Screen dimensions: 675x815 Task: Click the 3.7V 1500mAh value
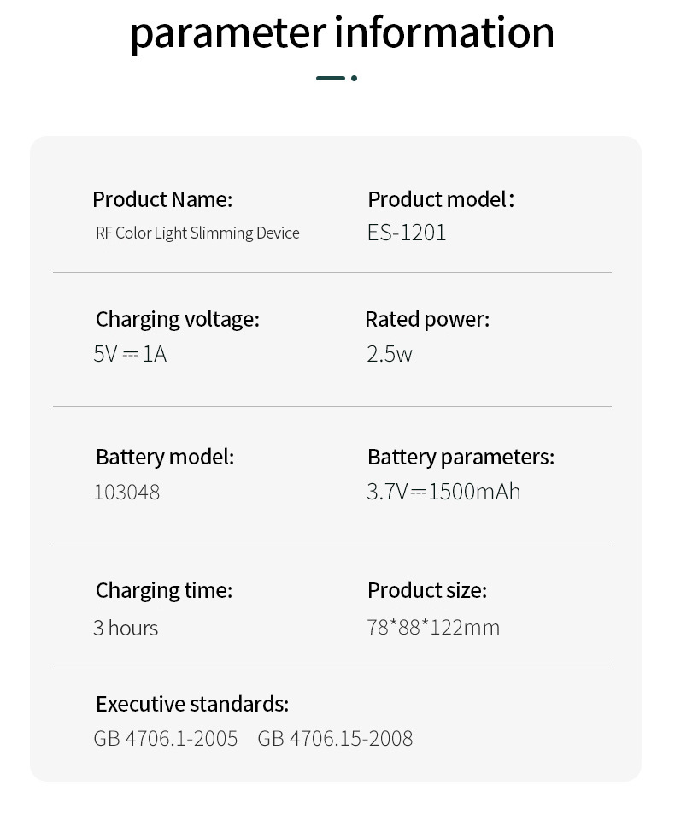coord(443,492)
